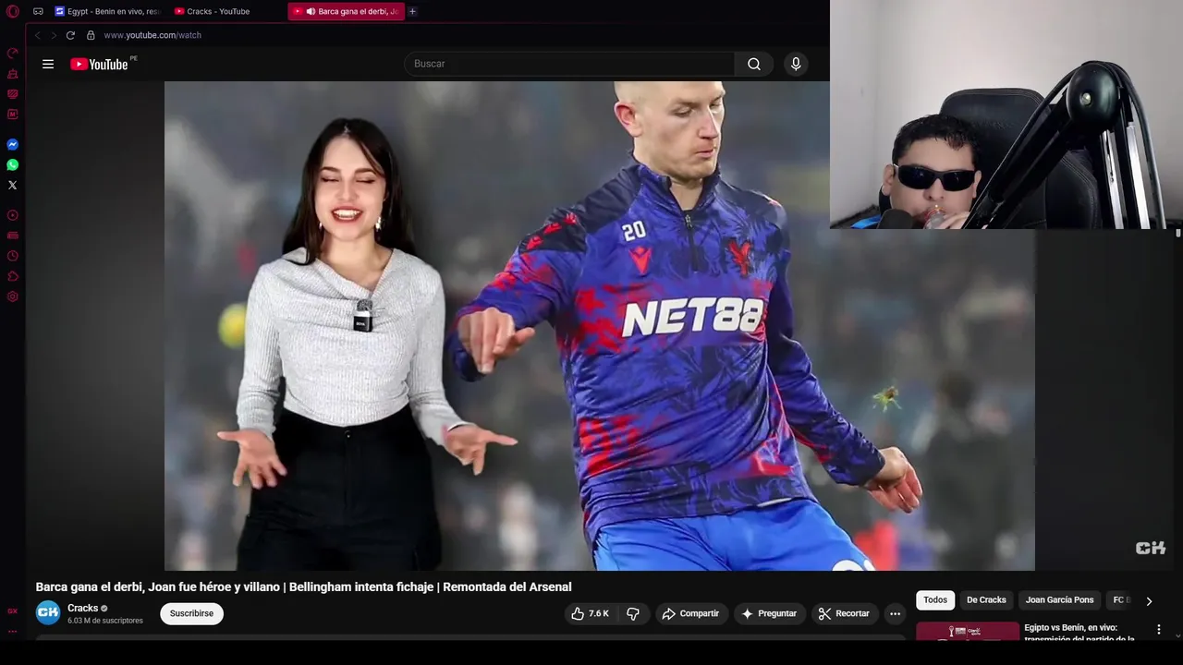This screenshot has width=1183, height=665.
Task: Open the Opera GX main menu logo
Action: [x=12, y=11]
